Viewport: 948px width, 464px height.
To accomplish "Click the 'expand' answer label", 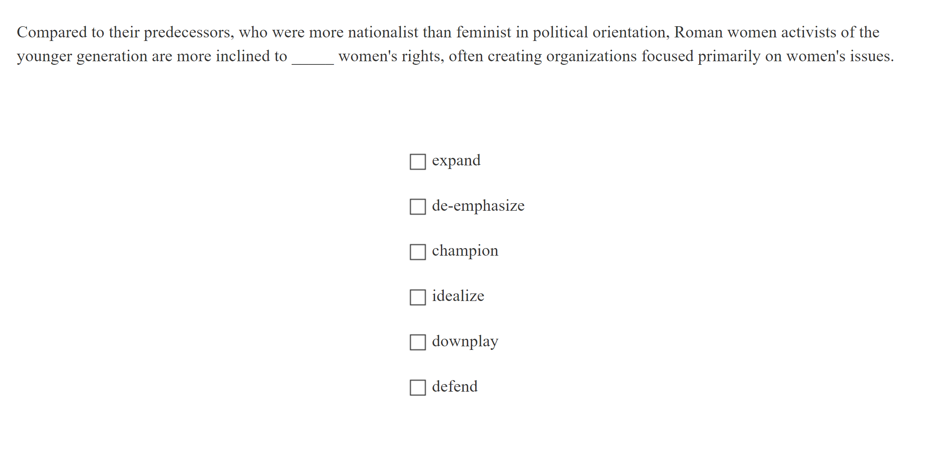I will pos(456,161).
